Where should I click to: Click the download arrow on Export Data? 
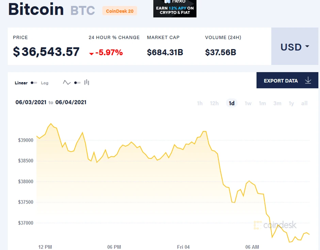(308, 81)
